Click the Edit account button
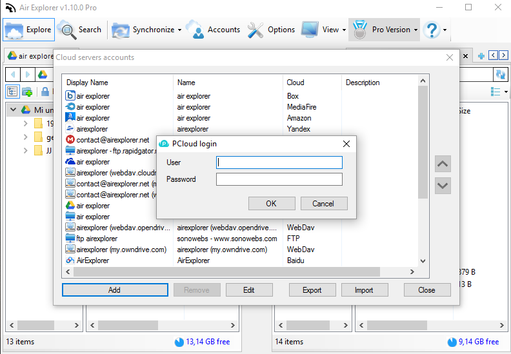 point(249,290)
